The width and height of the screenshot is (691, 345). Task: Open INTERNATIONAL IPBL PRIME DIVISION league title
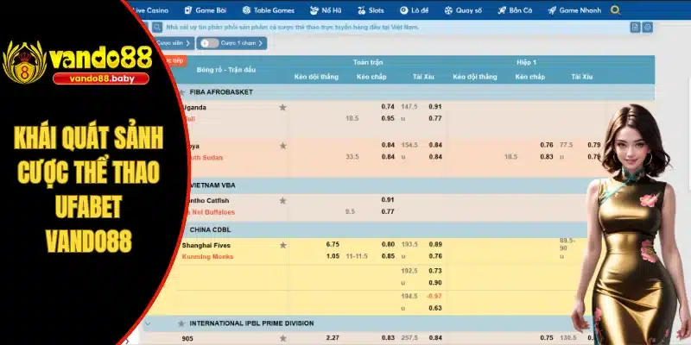coord(251,323)
